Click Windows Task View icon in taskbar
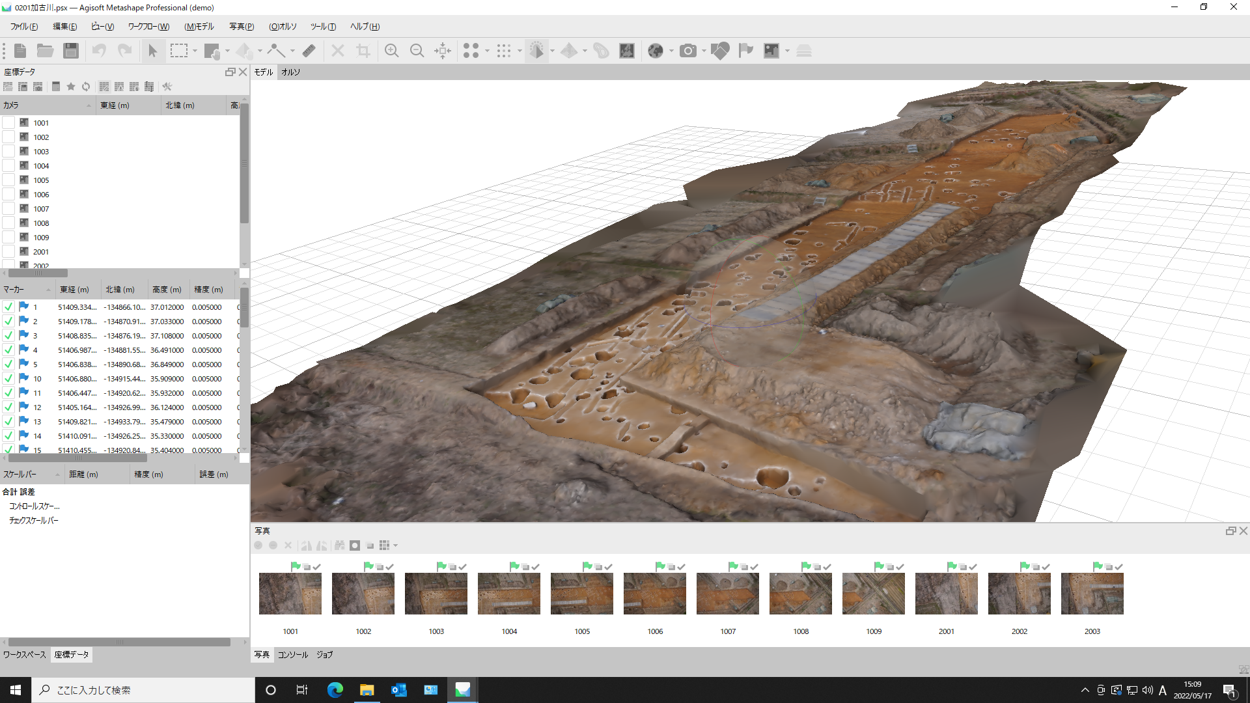 click(x=302, y=690)
